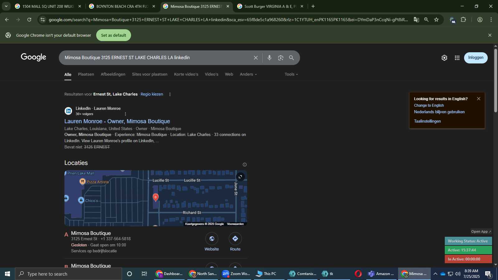Image resolution: width=498 pixels, height=280 pixels.
Task: Click the Mimosa Boutique listing A title
Action: click(x=91, y=233)
